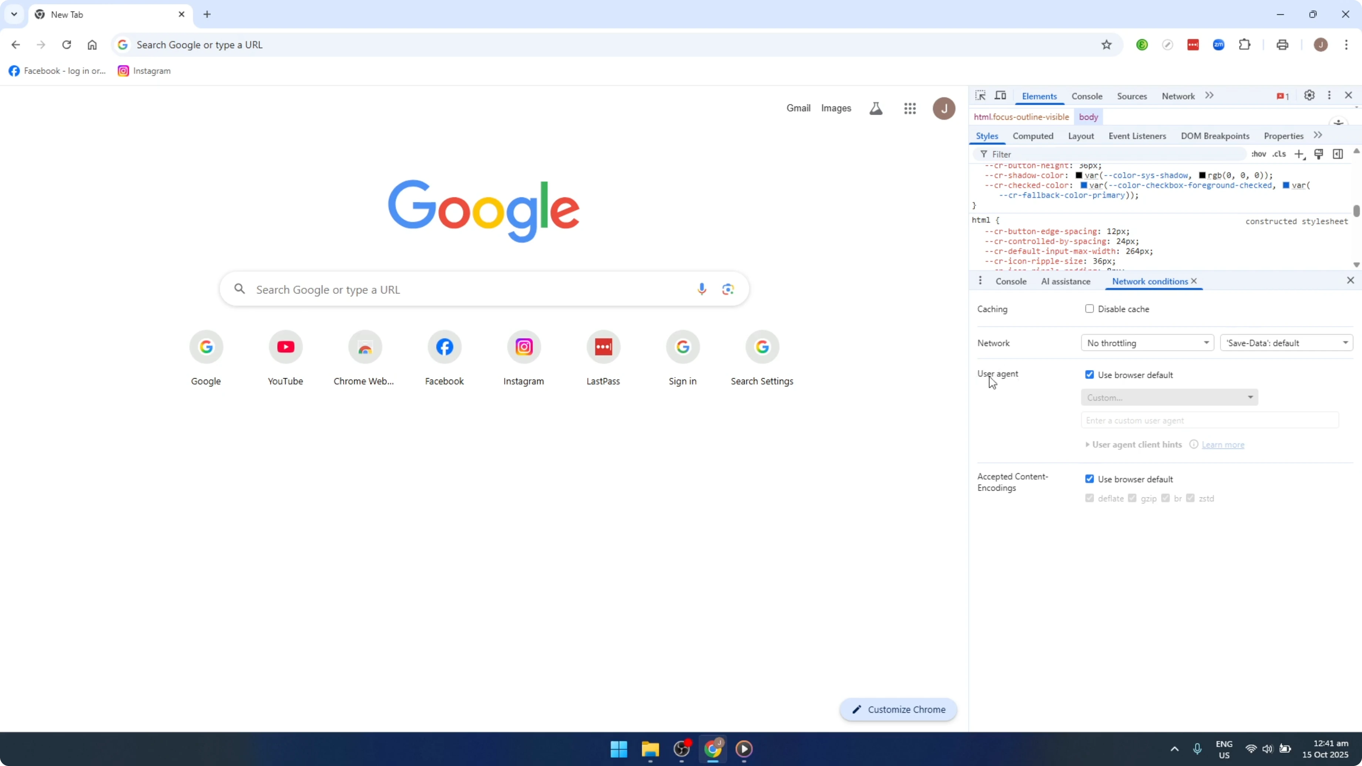Open Google Lens image search

click(x=728, y=289)
